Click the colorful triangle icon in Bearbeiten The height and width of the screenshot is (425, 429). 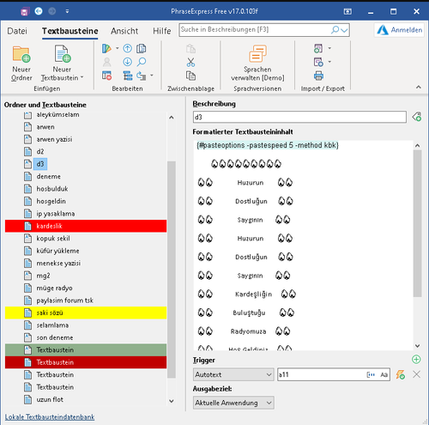tap(106, 48)
